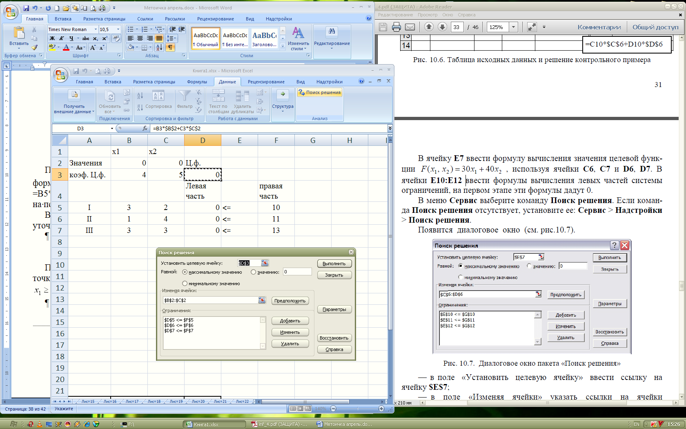686x429 pixels.
Task: Go to previous page arrow in Adobe Reader
Action: point(429,27)
